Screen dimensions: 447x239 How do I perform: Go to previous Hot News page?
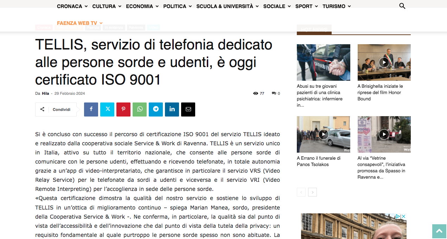[301, 192]
